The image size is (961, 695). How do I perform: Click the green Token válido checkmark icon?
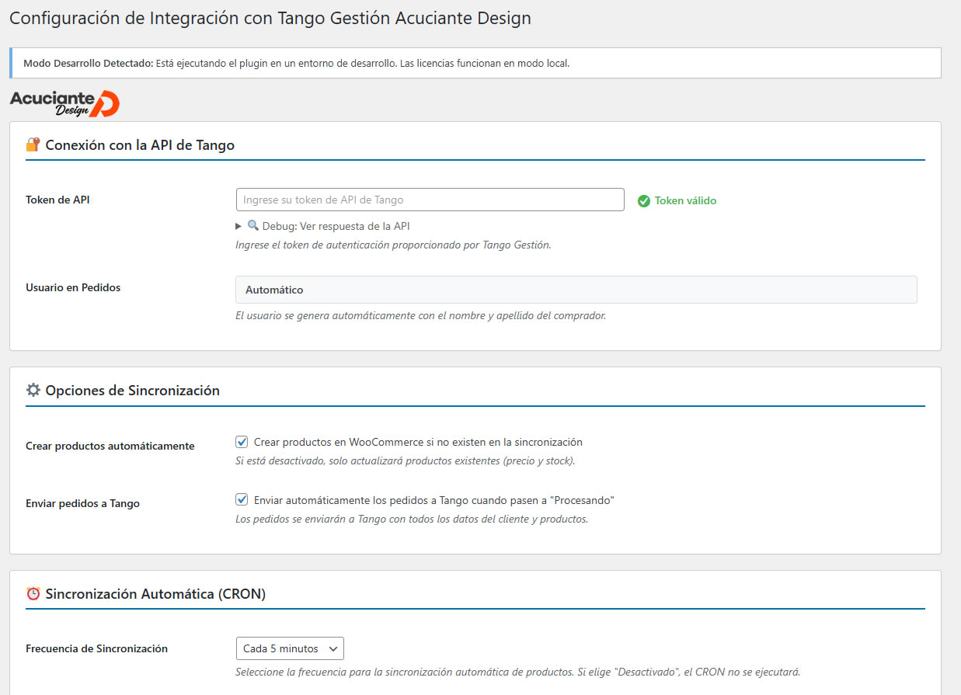643,201
